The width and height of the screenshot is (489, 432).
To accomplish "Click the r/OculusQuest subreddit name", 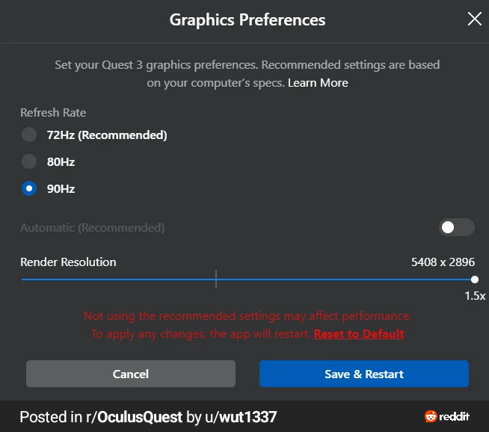I will [x=135, y=417].
